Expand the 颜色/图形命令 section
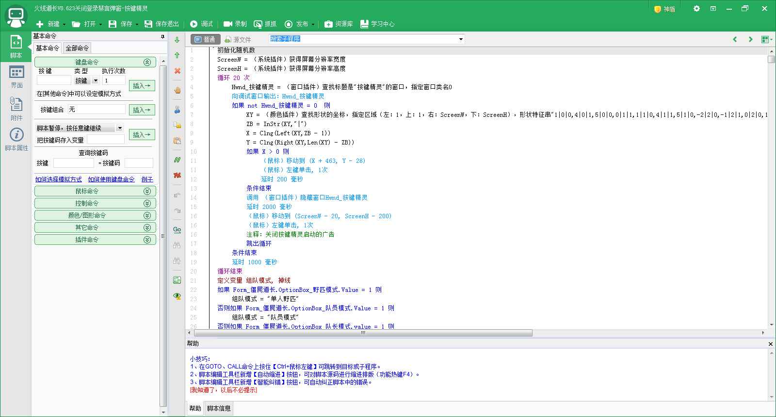 95,215
